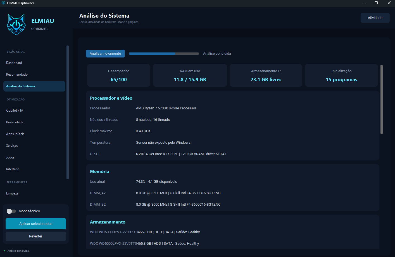Go to the Jogos section
The width and height of the screenshot is (395, 257).
(34, 157)
